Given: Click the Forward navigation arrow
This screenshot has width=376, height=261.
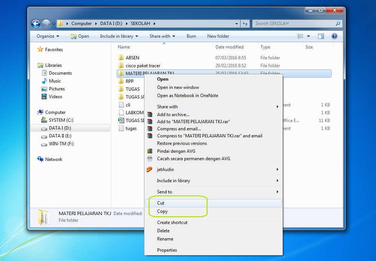Looking at the screenshot, I should coord(46,24).
